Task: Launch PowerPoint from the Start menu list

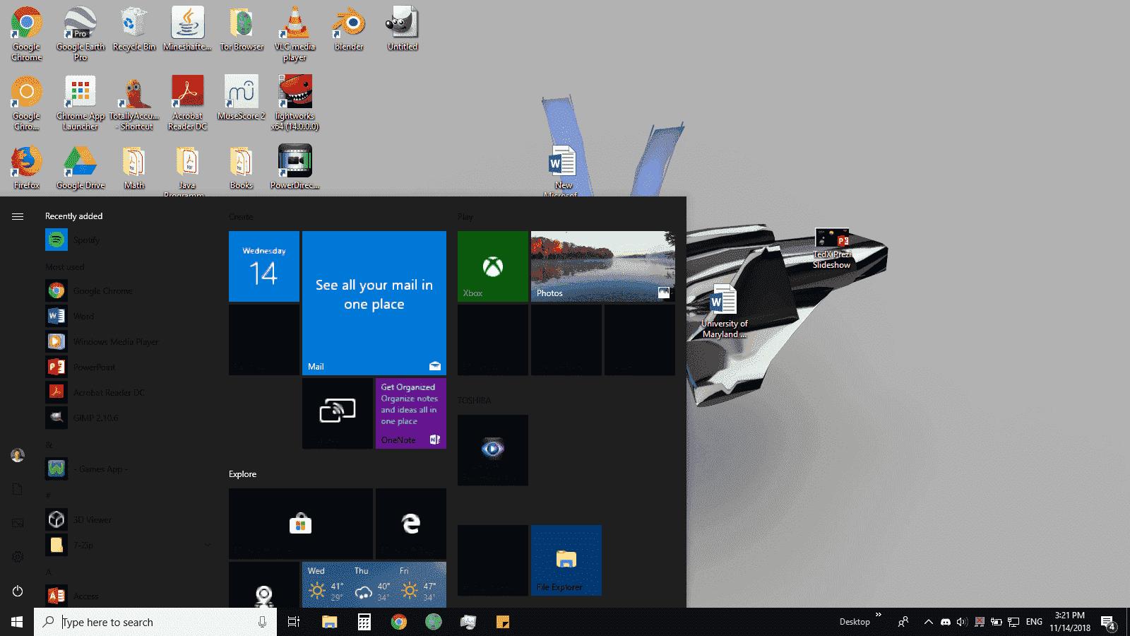Action: pos(127,367)
